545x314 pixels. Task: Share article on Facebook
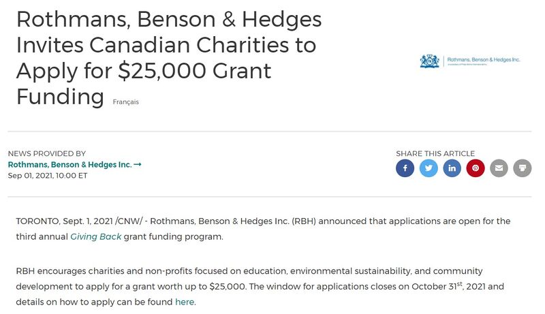pos(405,168)
